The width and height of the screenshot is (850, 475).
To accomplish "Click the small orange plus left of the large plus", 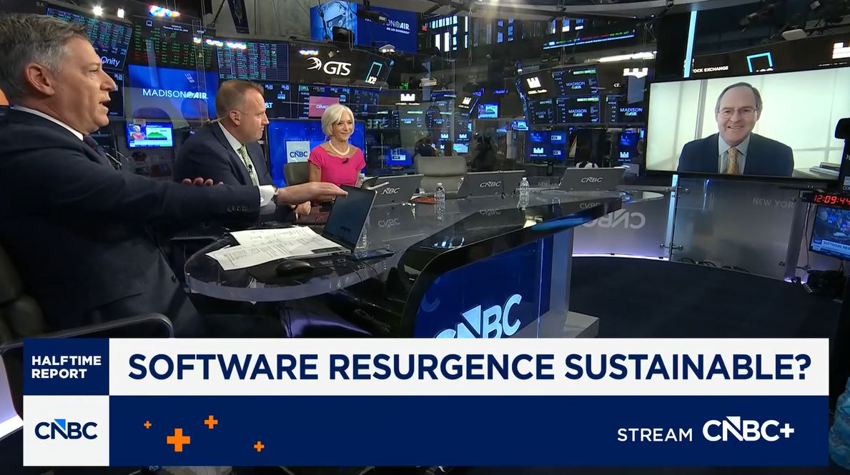I will [x=147, y=424].
